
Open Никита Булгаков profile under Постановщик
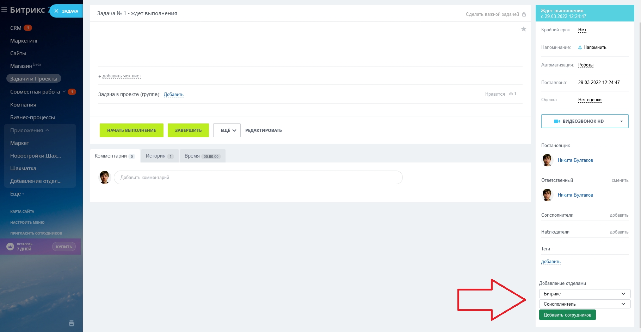(575, 160)
